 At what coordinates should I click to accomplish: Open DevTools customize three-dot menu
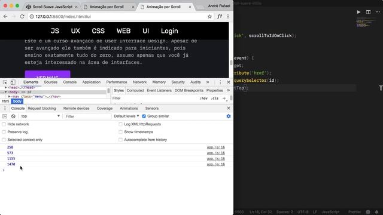click(220, 82)
